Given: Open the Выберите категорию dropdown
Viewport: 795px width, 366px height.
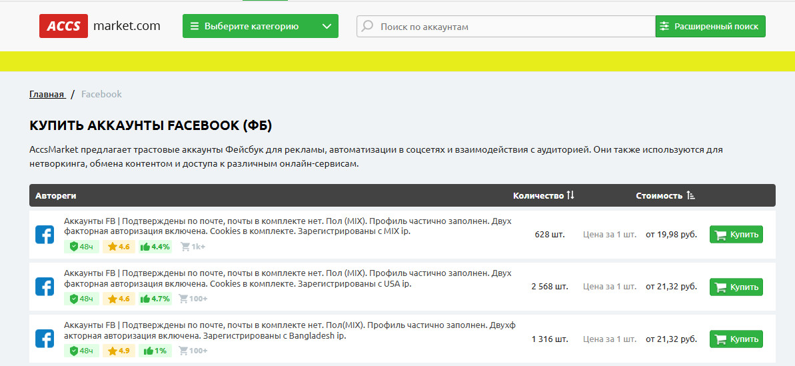Looking at the screenshot, I should pyautogui.click(x=260, y=26).
